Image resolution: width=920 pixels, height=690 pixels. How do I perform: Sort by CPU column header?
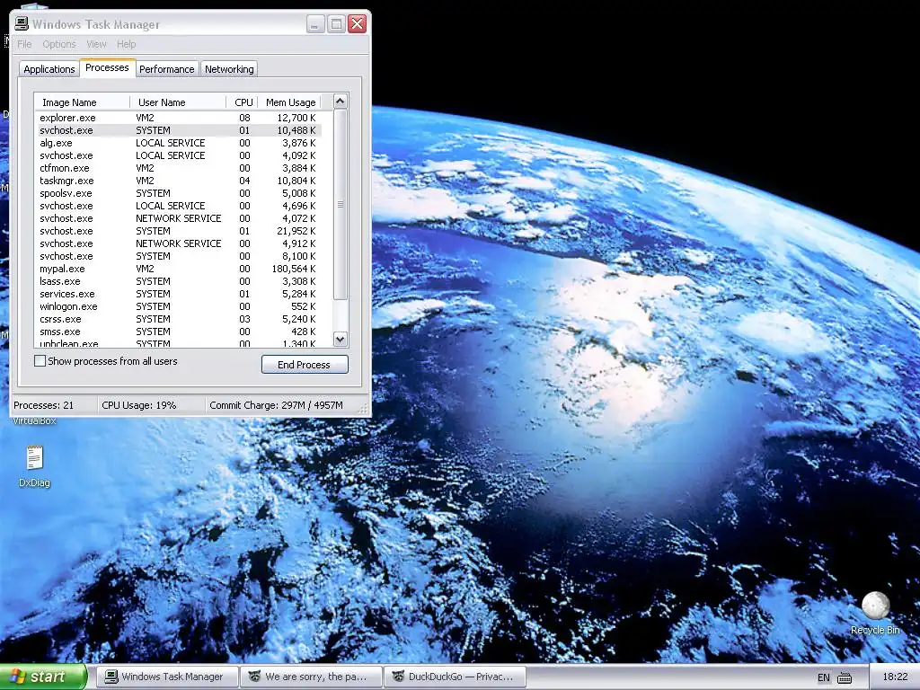coord(243,102)
